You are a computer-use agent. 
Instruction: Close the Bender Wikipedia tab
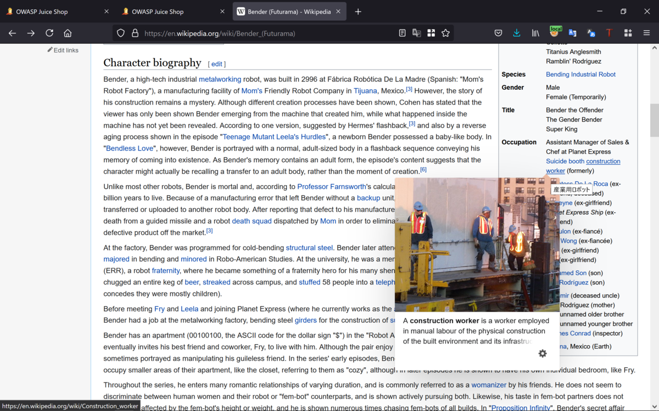(339, 12)
